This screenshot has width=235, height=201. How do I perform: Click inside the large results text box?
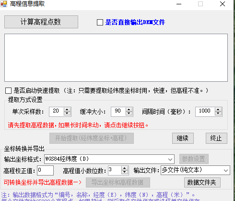(116, 58)
